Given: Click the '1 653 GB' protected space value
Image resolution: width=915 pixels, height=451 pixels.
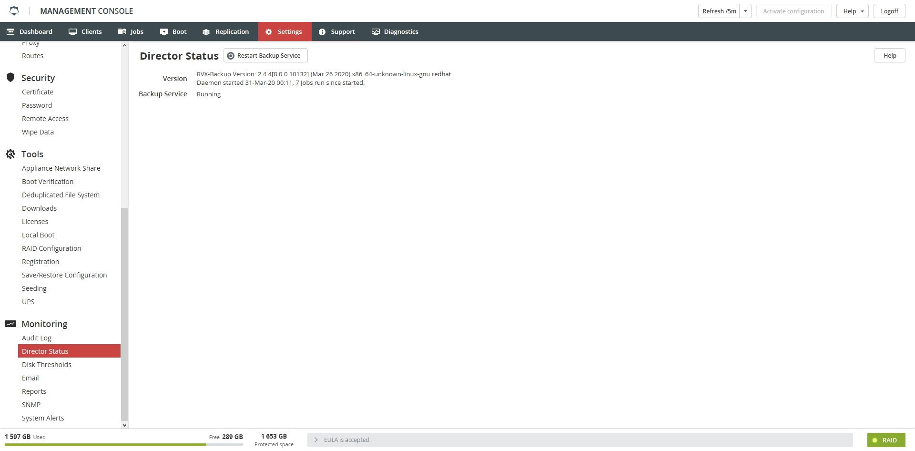Looking at the screenshot, I should coord(274,436).
